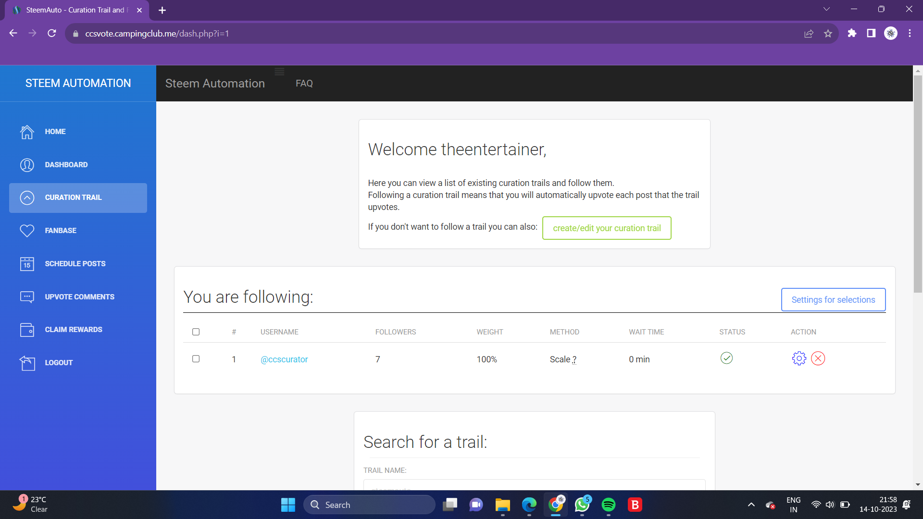Toggle the hamburger menu icon in header

tap(279, 72)
